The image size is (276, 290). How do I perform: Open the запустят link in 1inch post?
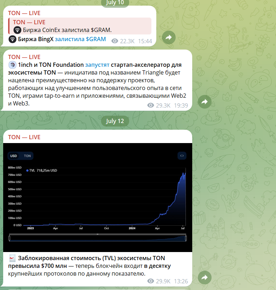pyautogui.click(x=97, y=65)
